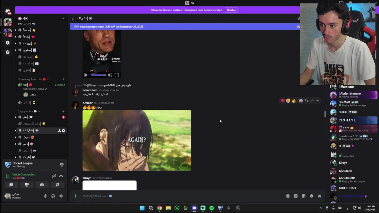Click chat message scrollbar
379x213 pixels.
click(325, 114)
